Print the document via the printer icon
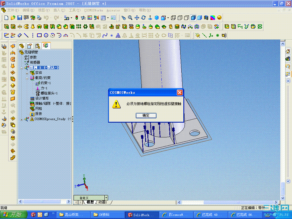 (39, 18)
